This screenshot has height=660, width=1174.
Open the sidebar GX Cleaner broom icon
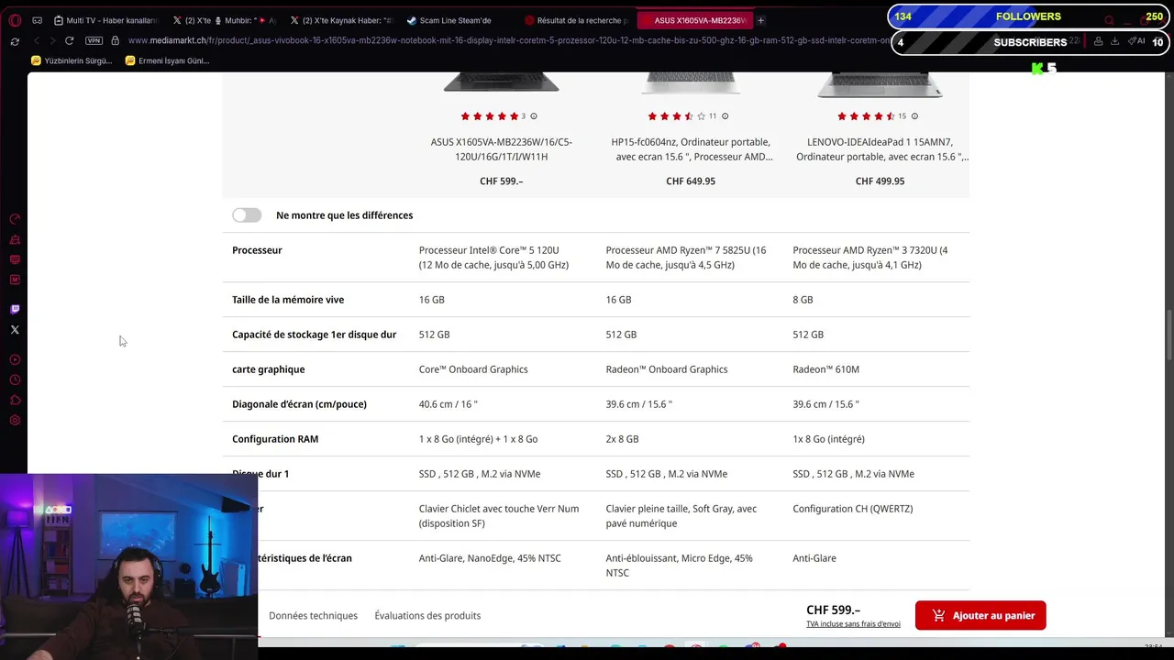pos(15,239)
